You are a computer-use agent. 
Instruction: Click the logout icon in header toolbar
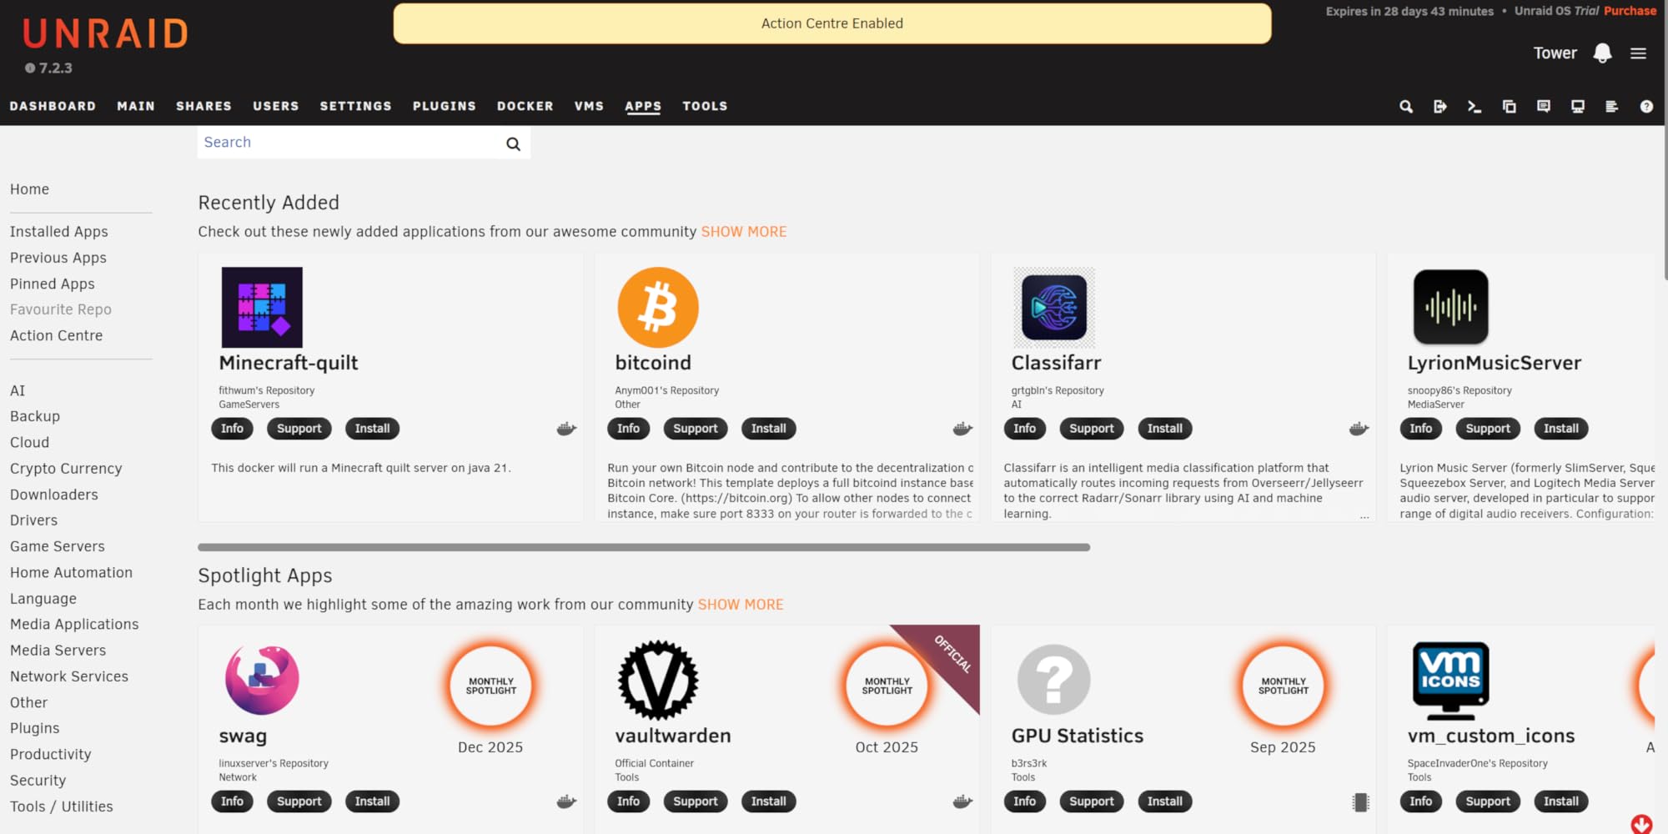1440,107
